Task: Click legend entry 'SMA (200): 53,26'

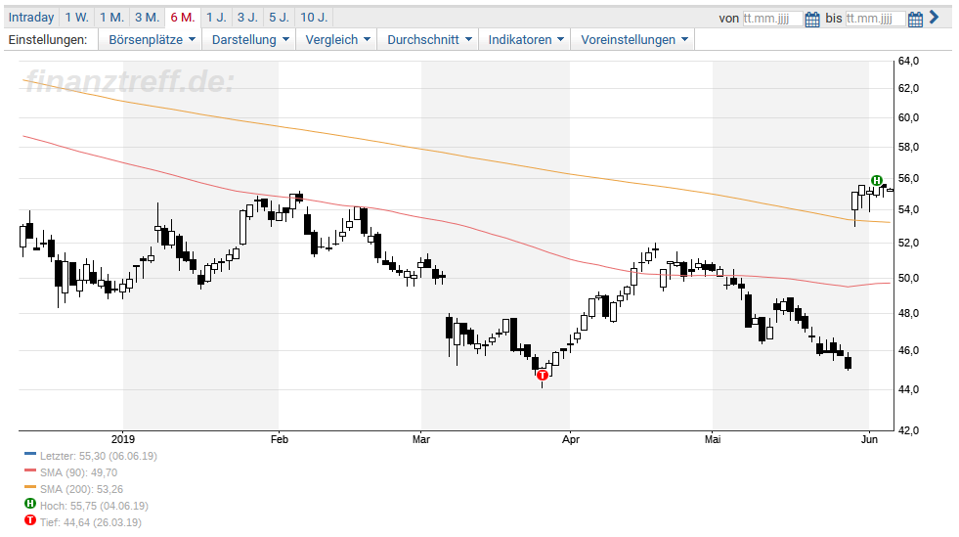Action: pos(81,489)
